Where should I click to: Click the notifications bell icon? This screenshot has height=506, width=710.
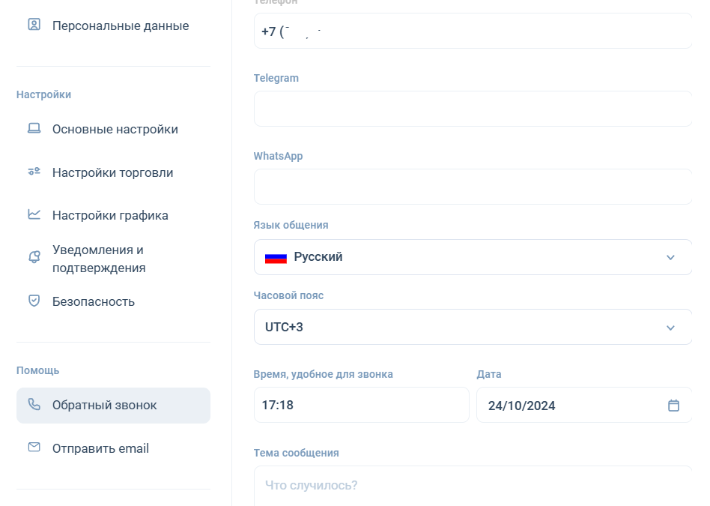[x=34, y=257]
